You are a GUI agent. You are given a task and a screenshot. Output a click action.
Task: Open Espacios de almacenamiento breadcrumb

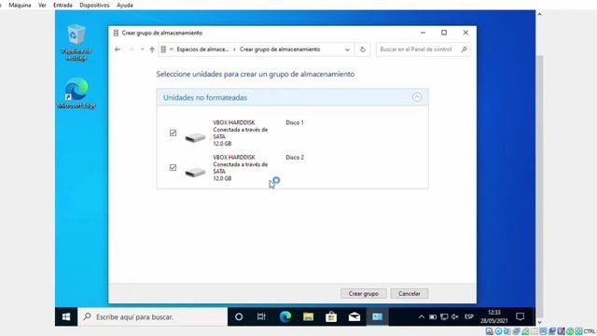coord(203,49)
